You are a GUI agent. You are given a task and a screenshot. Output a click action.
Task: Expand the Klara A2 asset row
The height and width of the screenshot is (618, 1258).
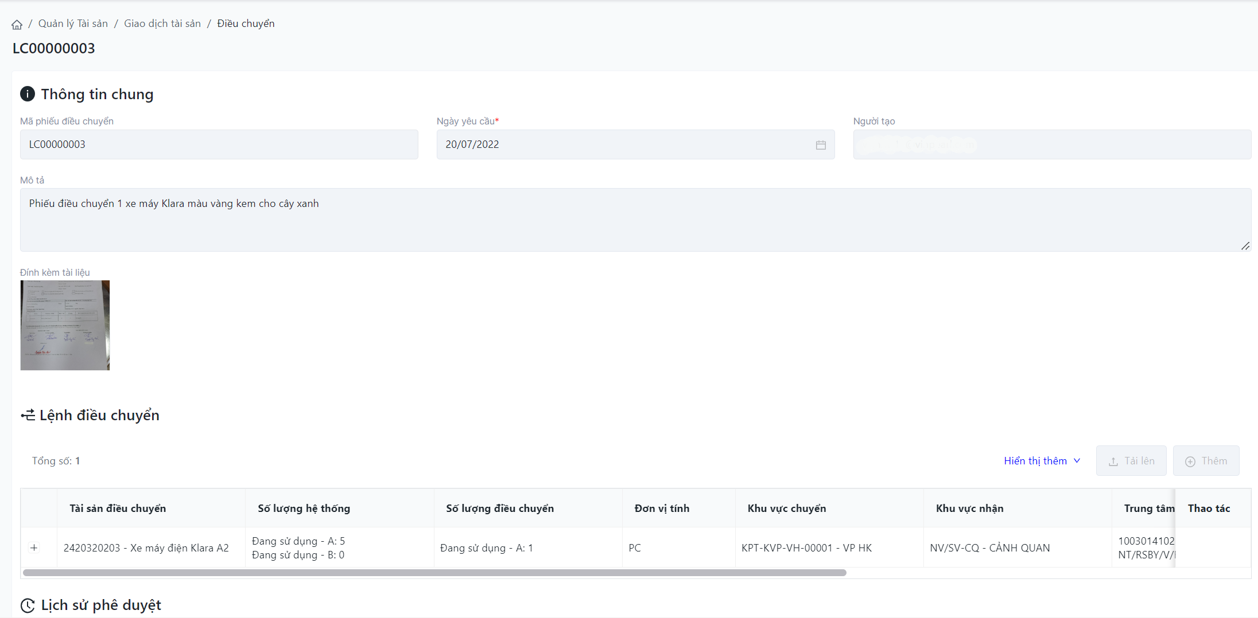[x=34, y=548]
